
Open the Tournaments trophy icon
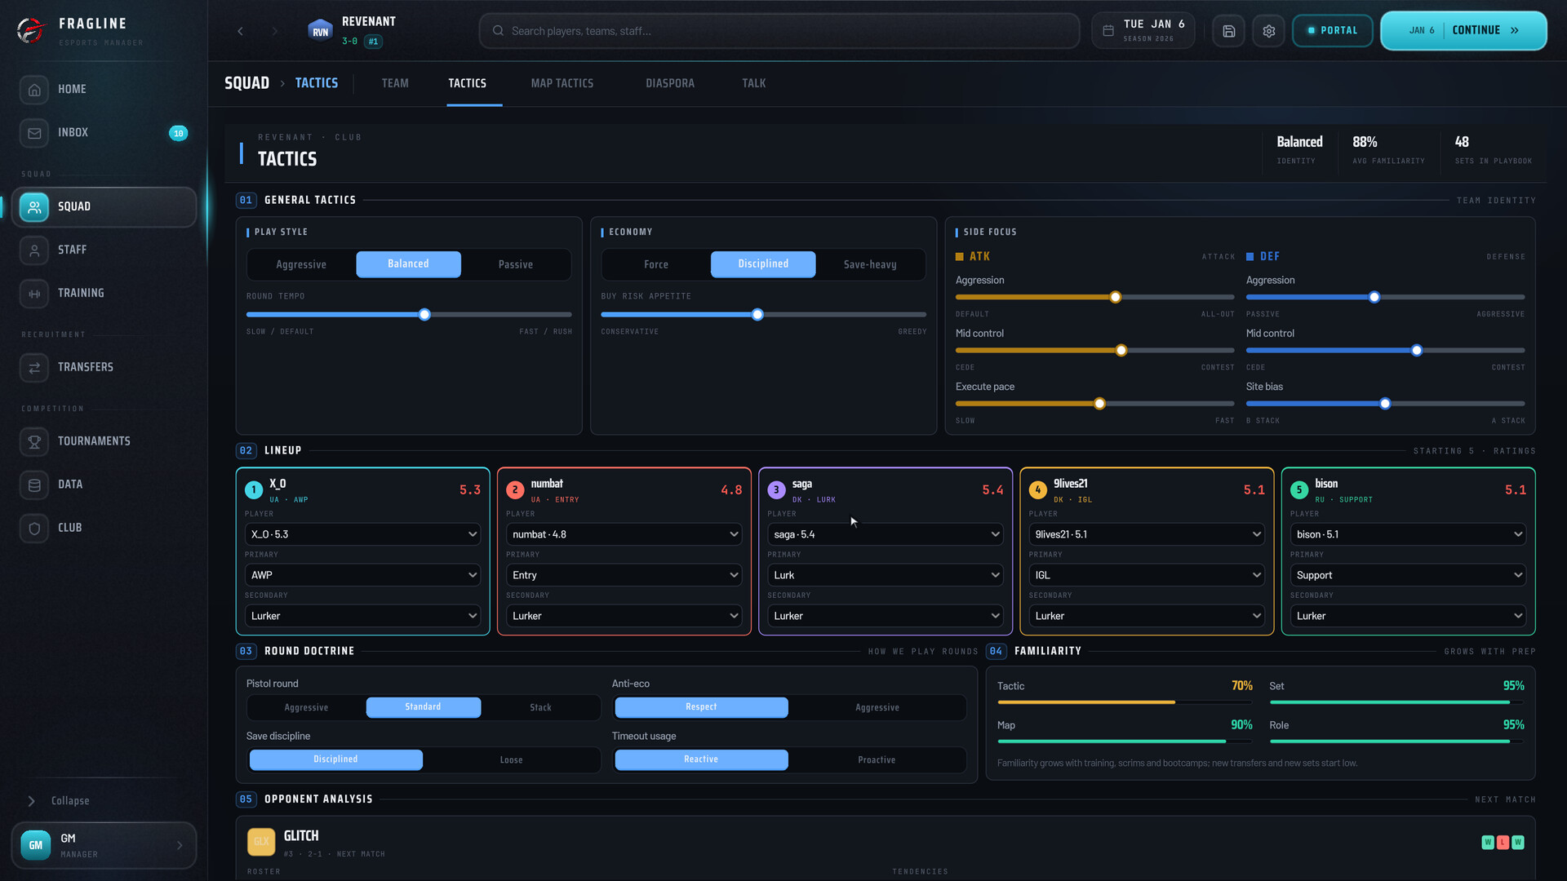pyautogui.click(x=34, y=441)
